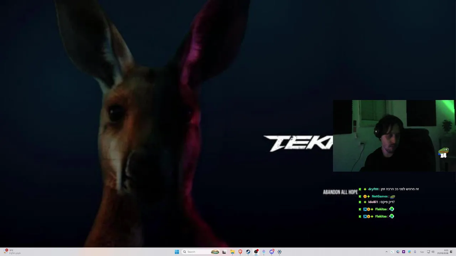Switch to OBS Studio in the taskbar
The width and height of the screenshot is (456, 256).
click(256, 252)
